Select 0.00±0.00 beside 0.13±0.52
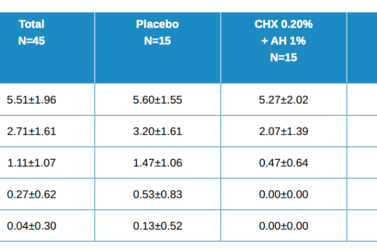The image size is (377, 251). pyautogui.click(x=283, y=226)
